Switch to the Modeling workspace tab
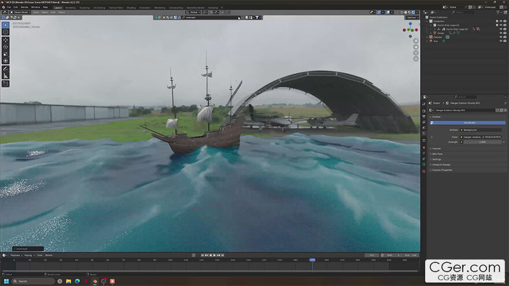 tap(70, 8)
